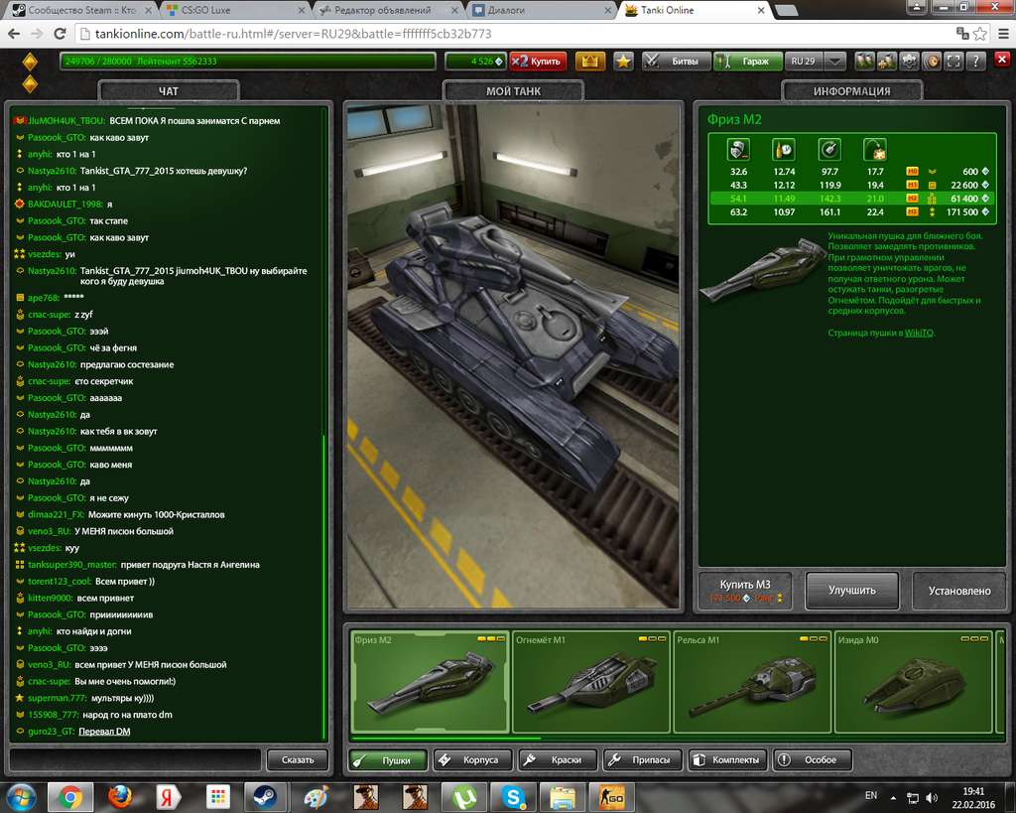
Task: Click the M3 modification badge
Action: click(913, 212)
